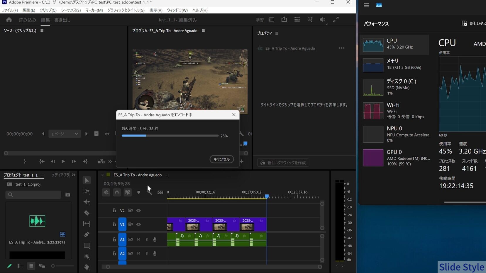This screenshot has width=486, height=273.
Task: Click the A1 voice-over microphone icon
Action: click(155, 239)
